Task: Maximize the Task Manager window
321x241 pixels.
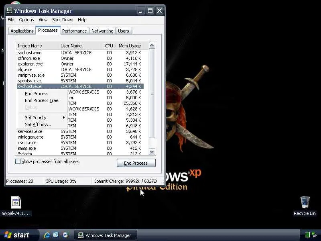Action: 150,11
